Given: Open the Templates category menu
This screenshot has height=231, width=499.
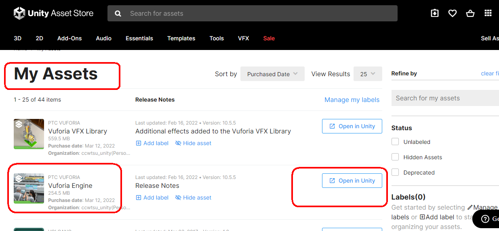Looking at the screenshot, I should (181, 38).
